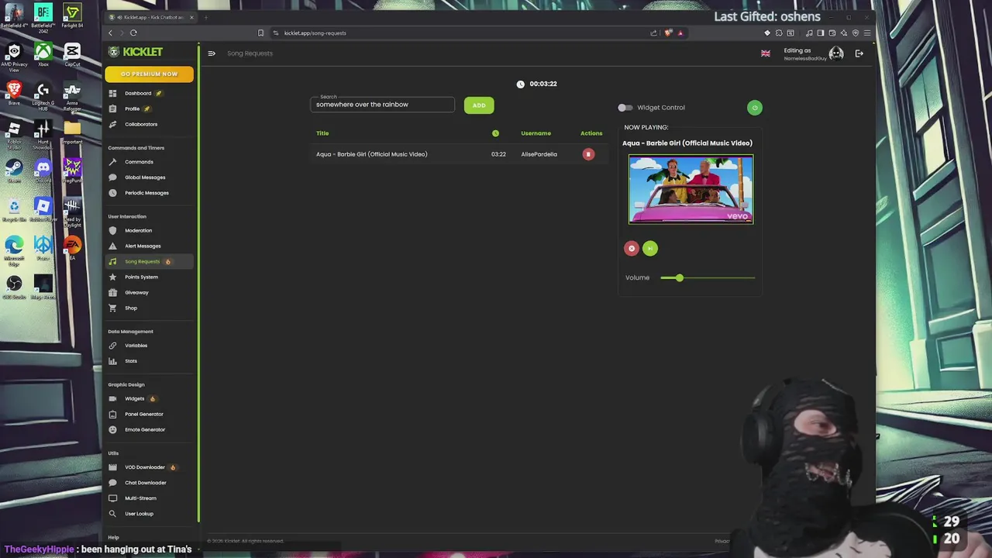This screenshot has height=558, width=992.
Task: Open OBS Studio desktop shortcut
Action: click(x=14, y=287)
